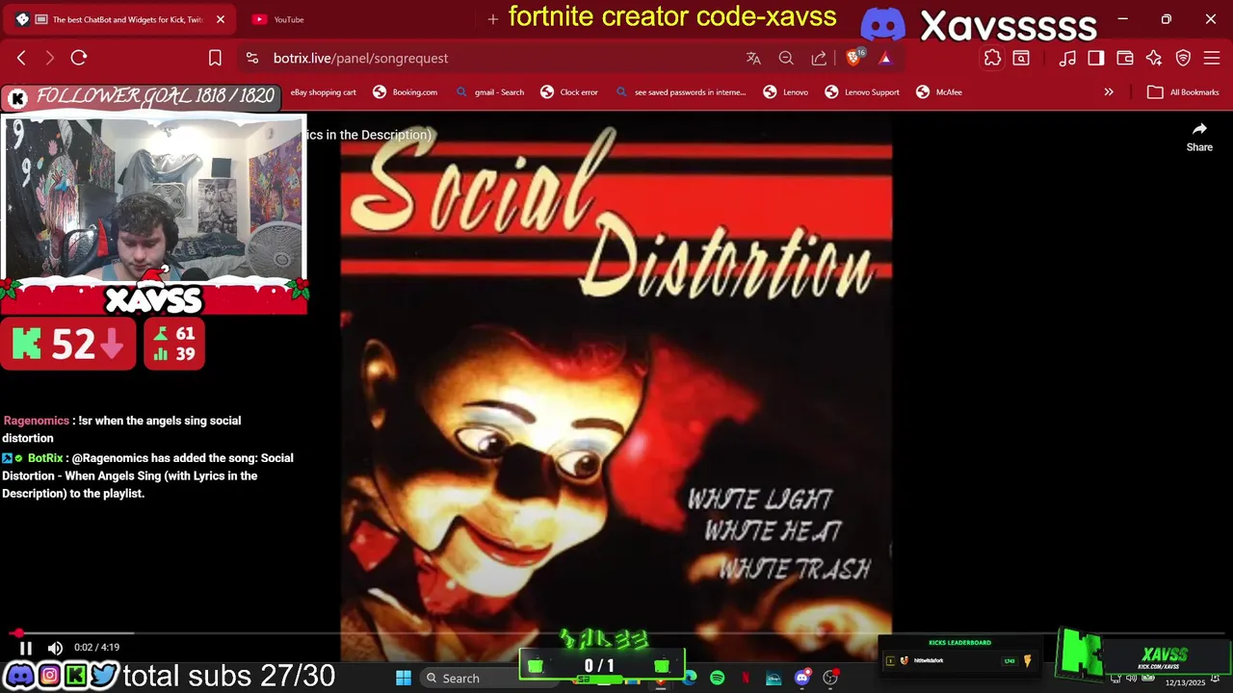Open the Clock error bookmark
This screenshot has width=1233, height=693.
[569, 92]
